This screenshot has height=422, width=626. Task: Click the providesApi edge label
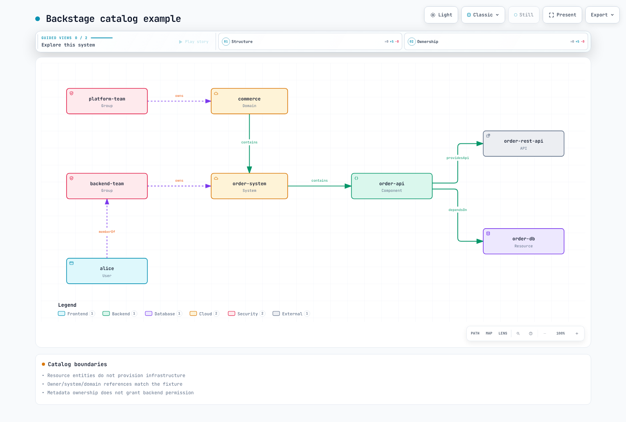[x=457, y=158]
